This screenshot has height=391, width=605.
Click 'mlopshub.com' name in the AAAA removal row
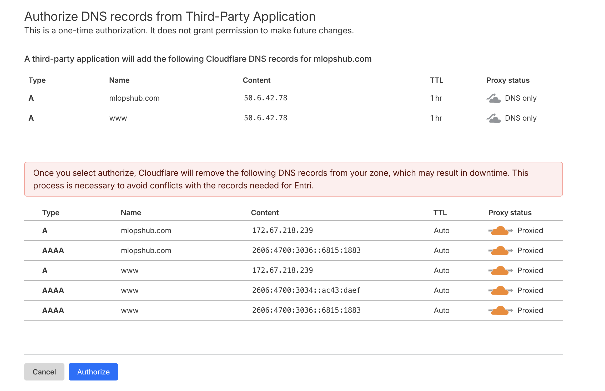146,251
